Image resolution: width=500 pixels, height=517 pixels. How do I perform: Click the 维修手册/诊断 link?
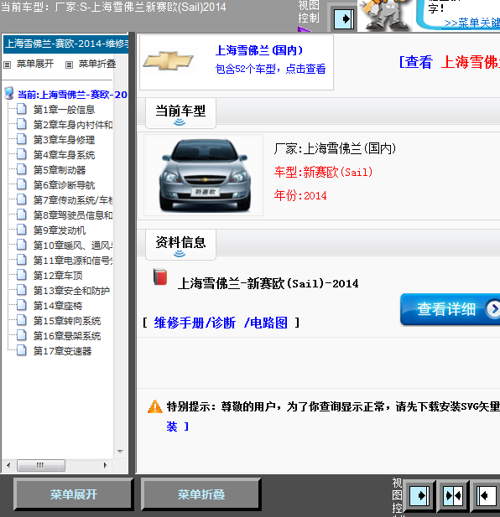(195, 323)
